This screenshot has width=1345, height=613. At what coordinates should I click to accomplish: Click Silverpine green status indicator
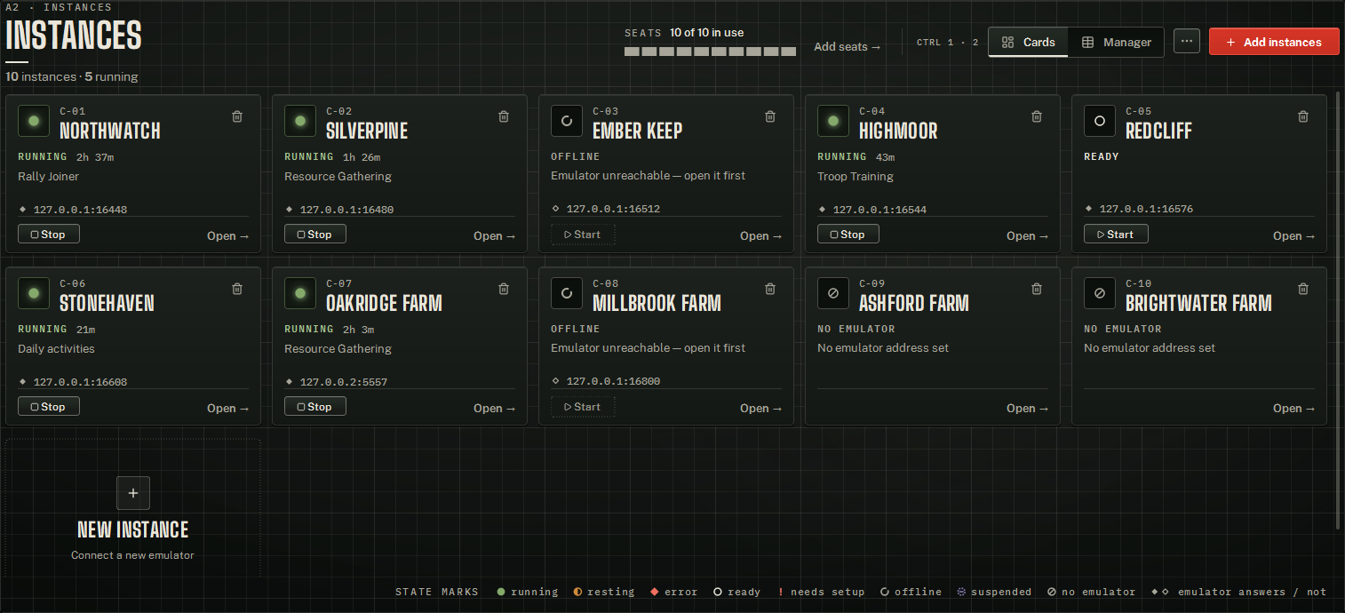[300, 121]
